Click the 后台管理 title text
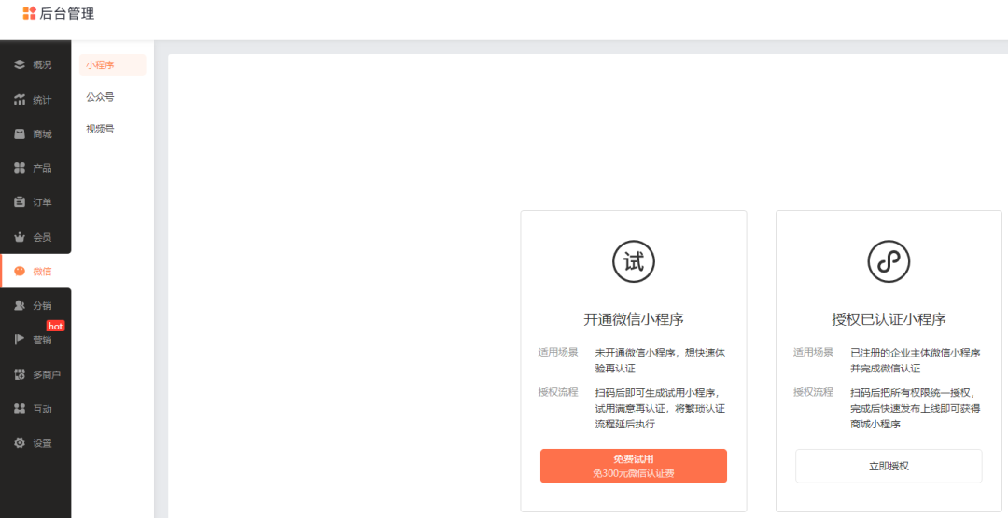 [x=67, y=13]
